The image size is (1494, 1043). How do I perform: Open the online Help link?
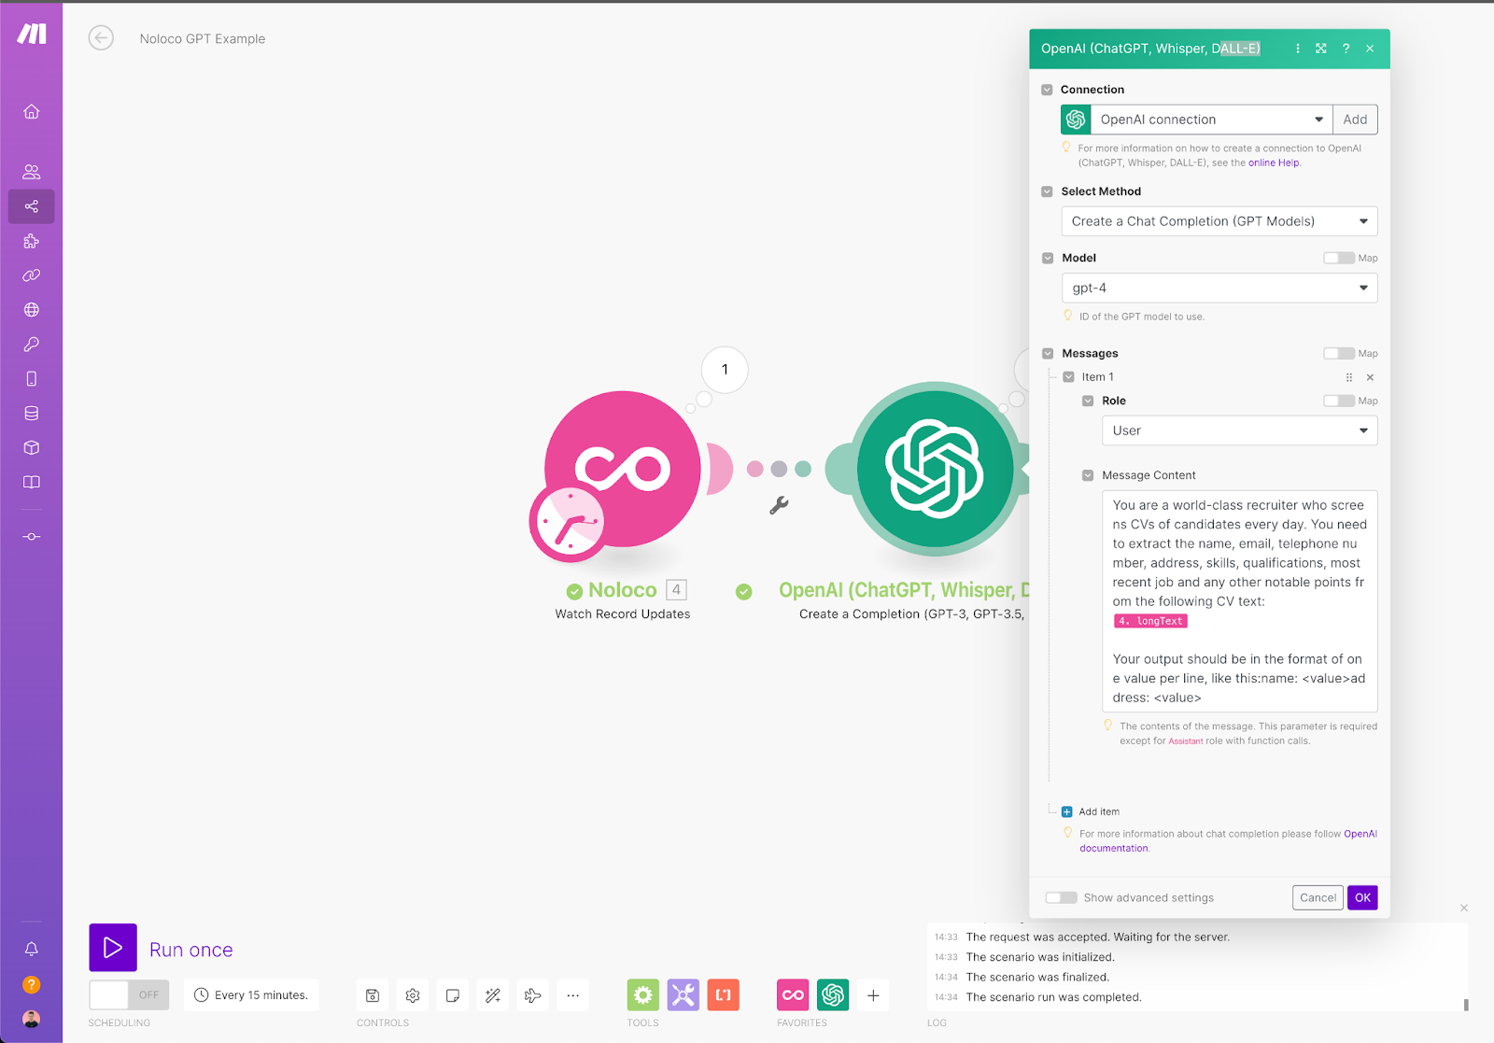[1274, 162]
